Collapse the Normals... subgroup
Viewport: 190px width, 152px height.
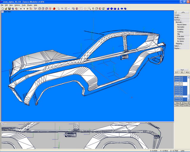coord(179,22)
